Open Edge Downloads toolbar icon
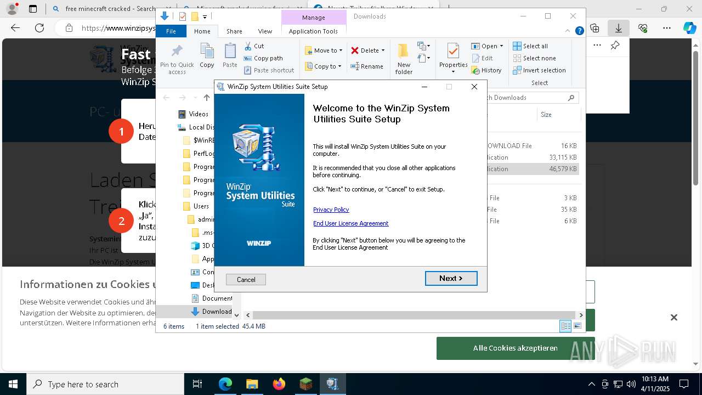The height and width of the screenshot is (395, 702). pos(619,28)
